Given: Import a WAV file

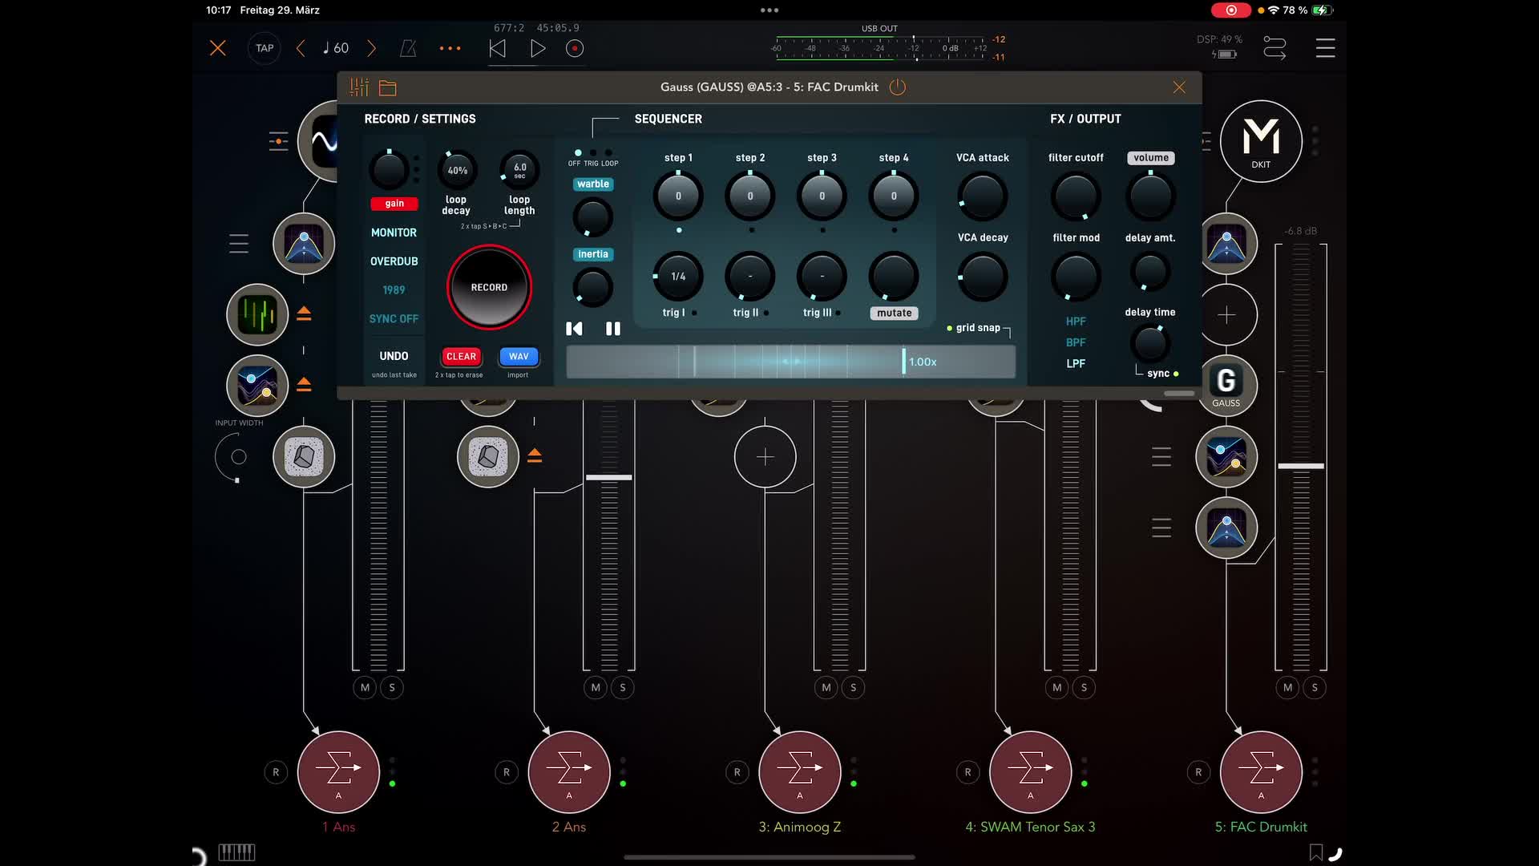Looking at the screenshot, I should coord(519,356).
